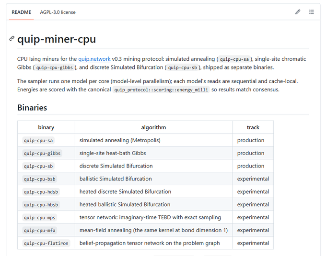Click mean-field annealing algorithm cell

[x=153, y=230]
